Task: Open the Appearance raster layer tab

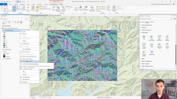Action: pyautogui.click(x=54, y=4)
